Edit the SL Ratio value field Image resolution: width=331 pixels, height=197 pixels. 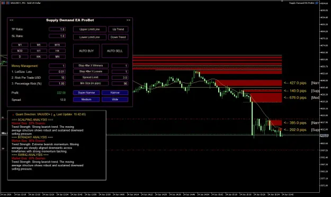57,36
